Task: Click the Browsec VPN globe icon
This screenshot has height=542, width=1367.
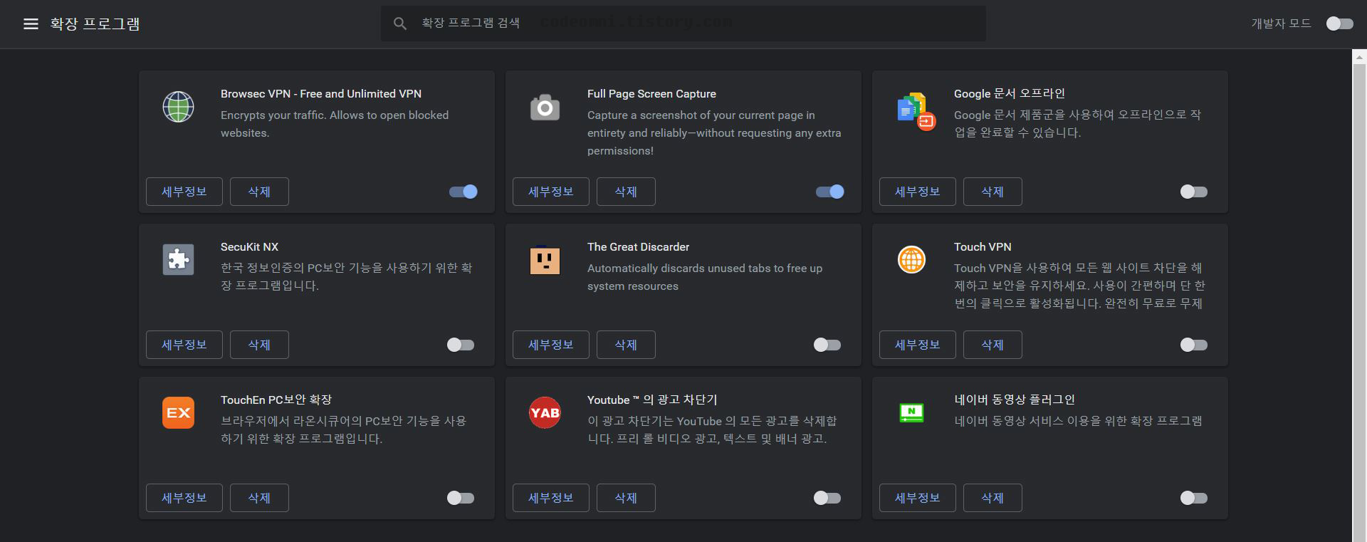Action: click(178, 107)
